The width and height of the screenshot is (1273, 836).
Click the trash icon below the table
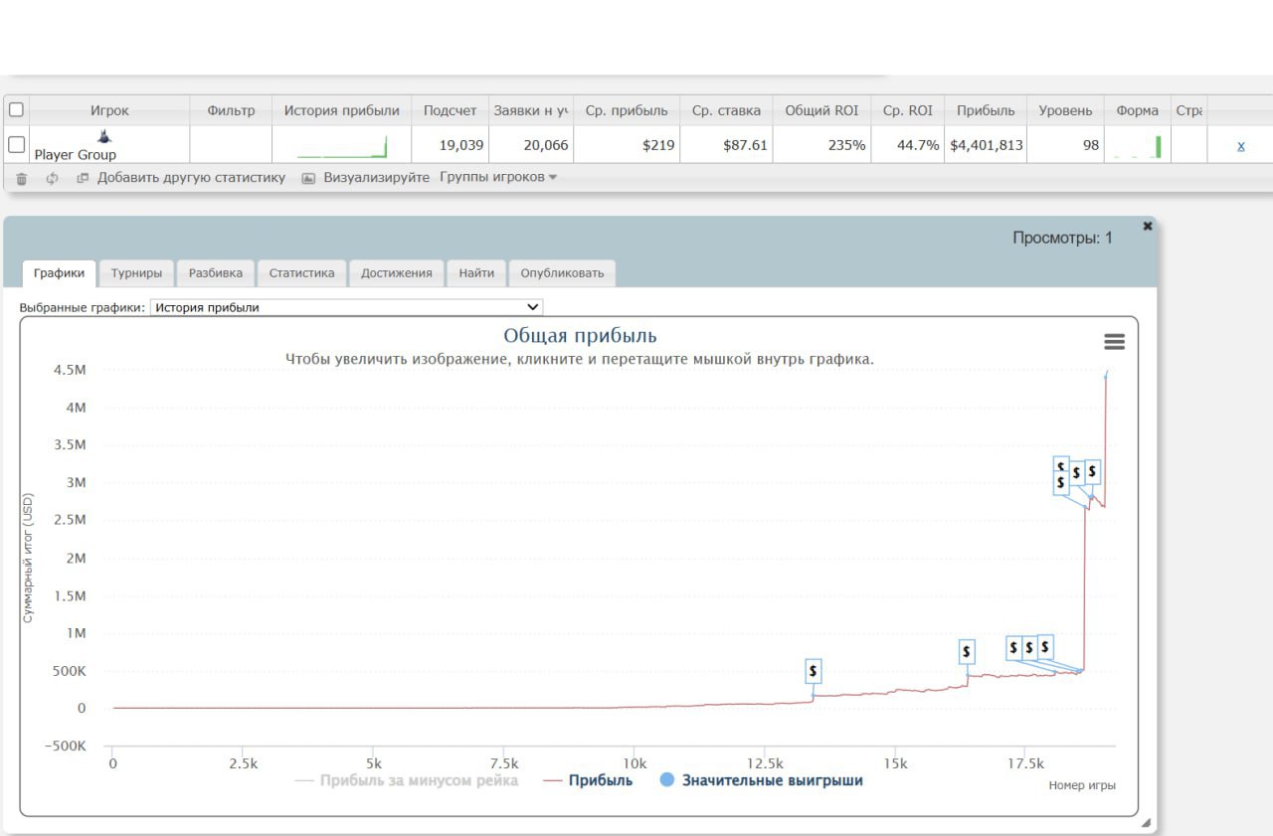(22, 179)
